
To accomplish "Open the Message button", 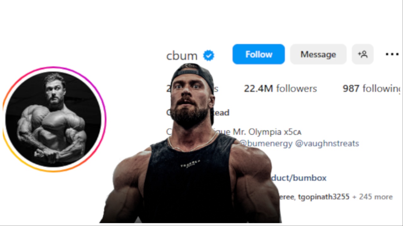I will coord(318,54).
